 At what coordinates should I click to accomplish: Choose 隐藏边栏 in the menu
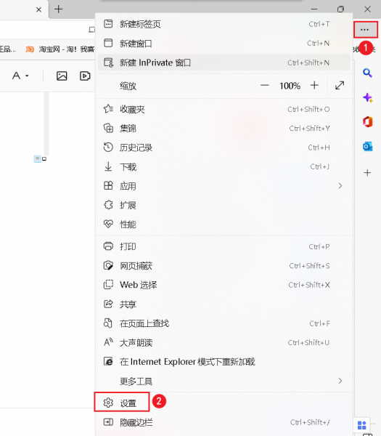pyautogui.click(x=224, y=422)
